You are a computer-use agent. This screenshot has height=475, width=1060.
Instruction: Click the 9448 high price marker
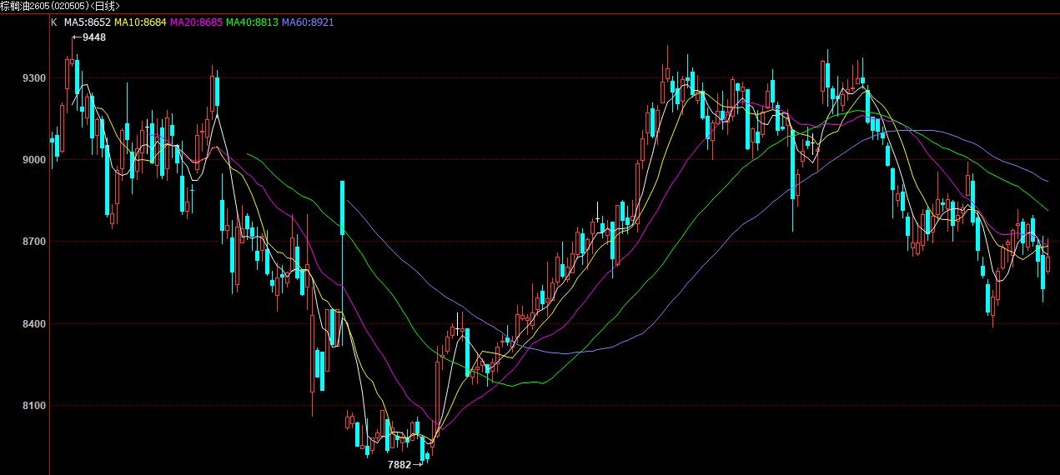pos(93,37)
